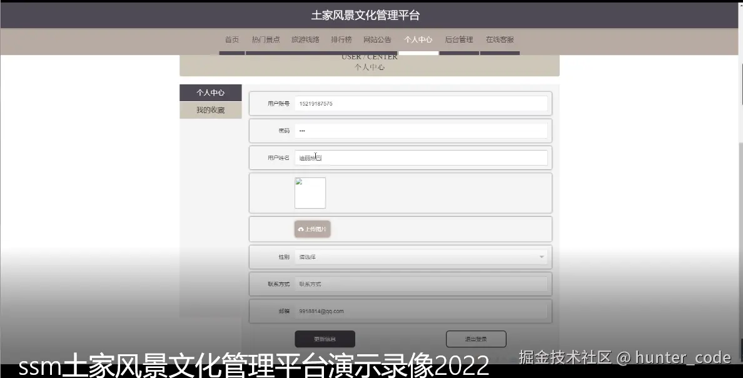Click the cloud upload icon

[x=300, y=229]
